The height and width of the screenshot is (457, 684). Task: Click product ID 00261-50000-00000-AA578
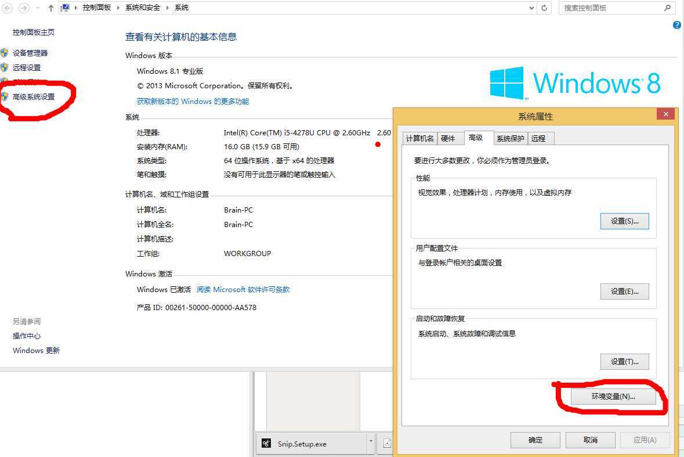(x=211, y=308)
